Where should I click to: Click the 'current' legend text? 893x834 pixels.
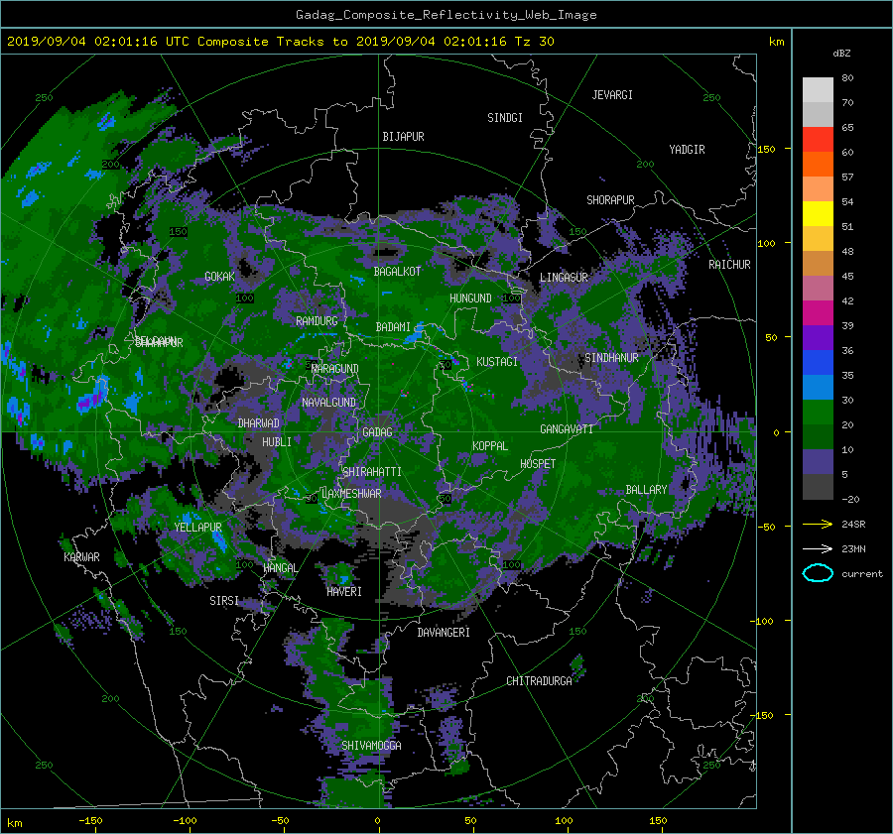(862, 574)
